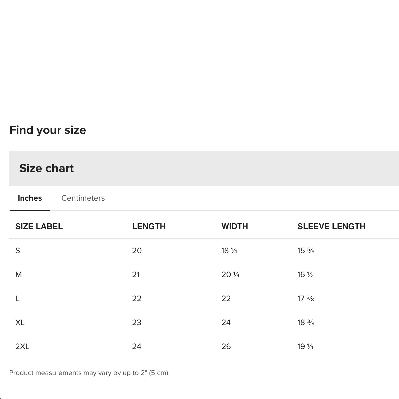Image resolution: width=399 pixels, height=399 pixels.
Task: Click the product measurements disclaimer text
Action: (89, 373)
